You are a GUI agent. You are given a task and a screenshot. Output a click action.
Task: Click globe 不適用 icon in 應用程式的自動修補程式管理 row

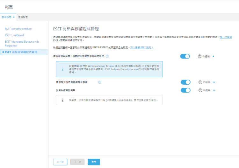tap(200, 82)
